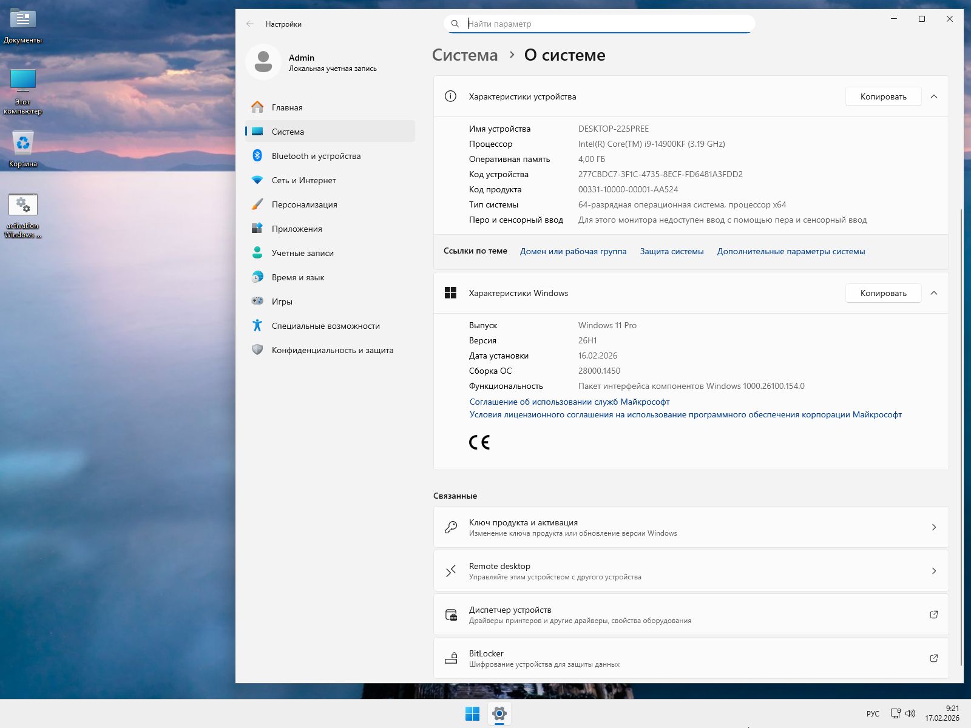Viewport: 971px width, 728px height.
Task: Click Копировать for device specifications
Action: tap(883, 96)
